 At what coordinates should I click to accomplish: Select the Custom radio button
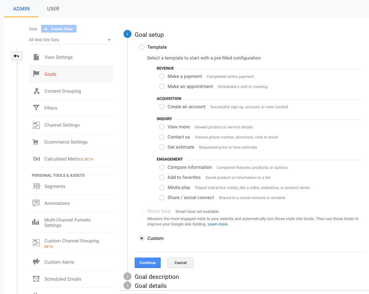pos(142,238)
